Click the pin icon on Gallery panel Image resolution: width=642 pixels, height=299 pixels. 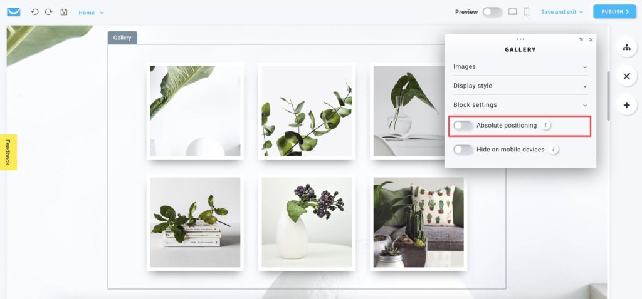tap(581, 39)
